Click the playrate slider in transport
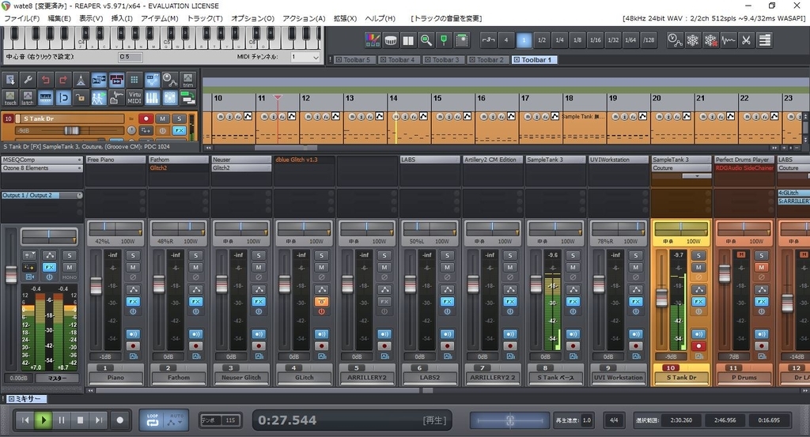Viewport: 810px width, 437px height. tap(510, 420)
